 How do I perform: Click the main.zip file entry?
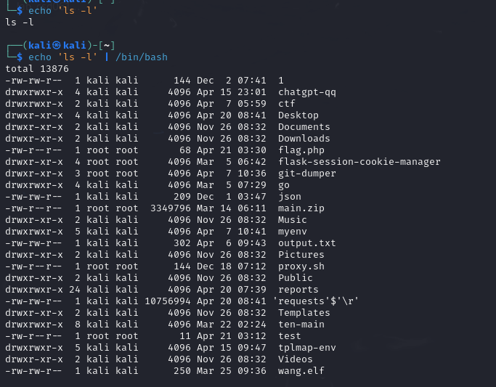[x=301, y=208]
